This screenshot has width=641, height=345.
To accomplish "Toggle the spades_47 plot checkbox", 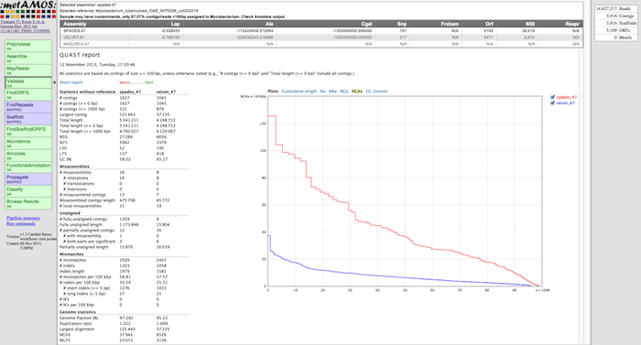I will click(x=553, y=97).
